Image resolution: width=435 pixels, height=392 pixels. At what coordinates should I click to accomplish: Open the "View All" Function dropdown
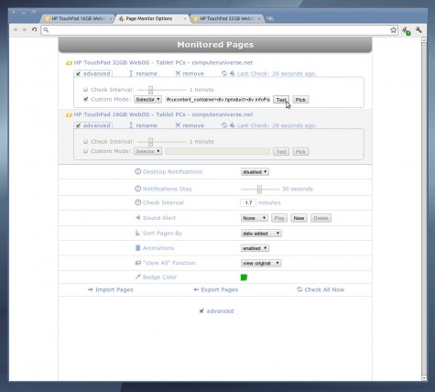[x=261, y=263]
